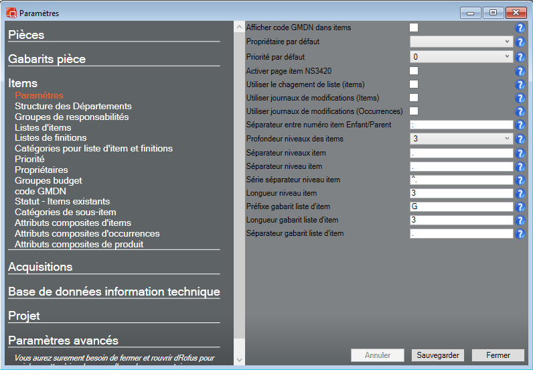Open help for Séparateur gabarit liste d'item
The height and width of the screenshot is (370, 533).
point(520,234)
